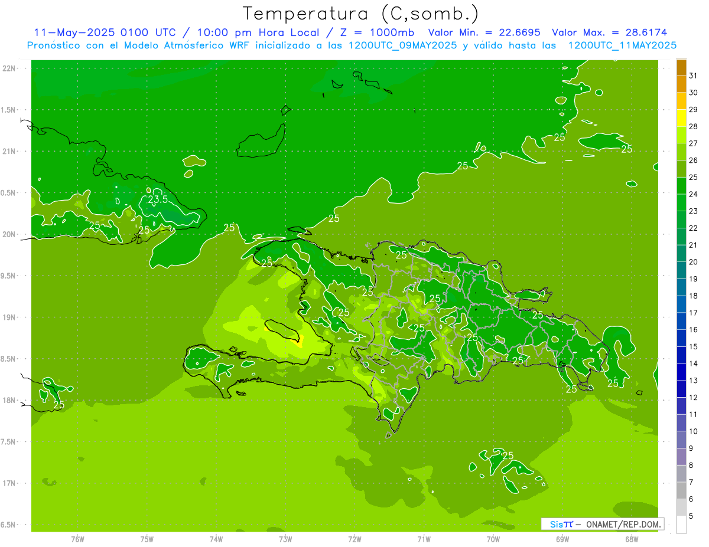Click "Valor Max. = 28.6174" in header

click(610, 32)
